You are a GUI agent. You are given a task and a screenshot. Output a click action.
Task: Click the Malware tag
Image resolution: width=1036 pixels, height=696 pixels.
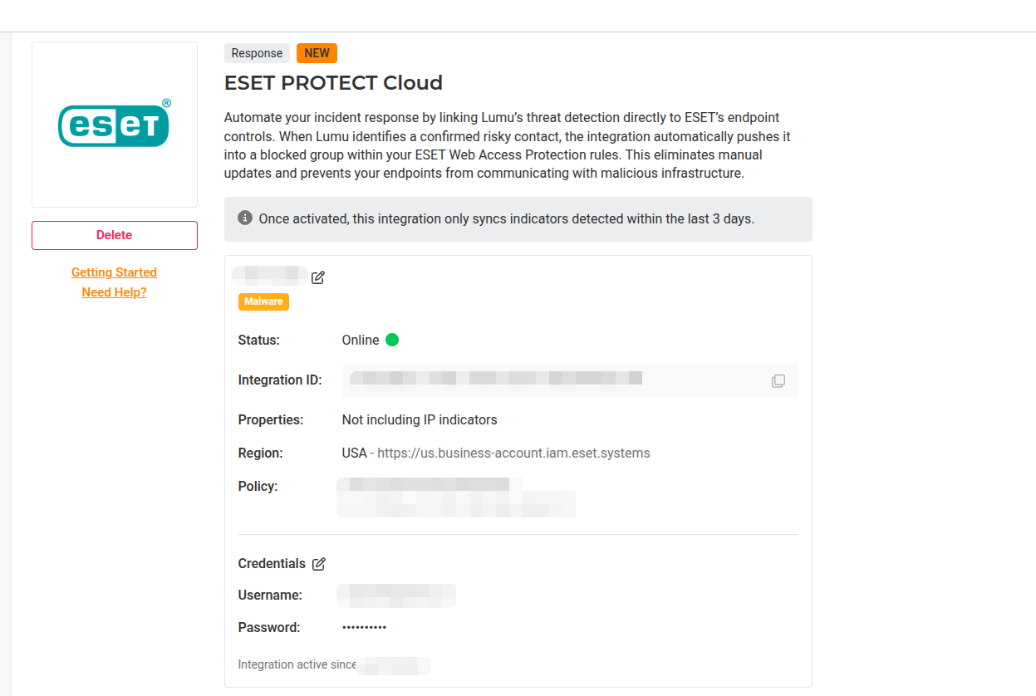263,301
